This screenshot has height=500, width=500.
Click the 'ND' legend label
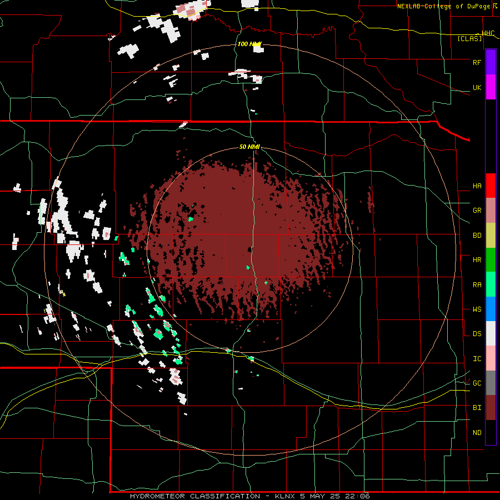(x=477, y=433)
